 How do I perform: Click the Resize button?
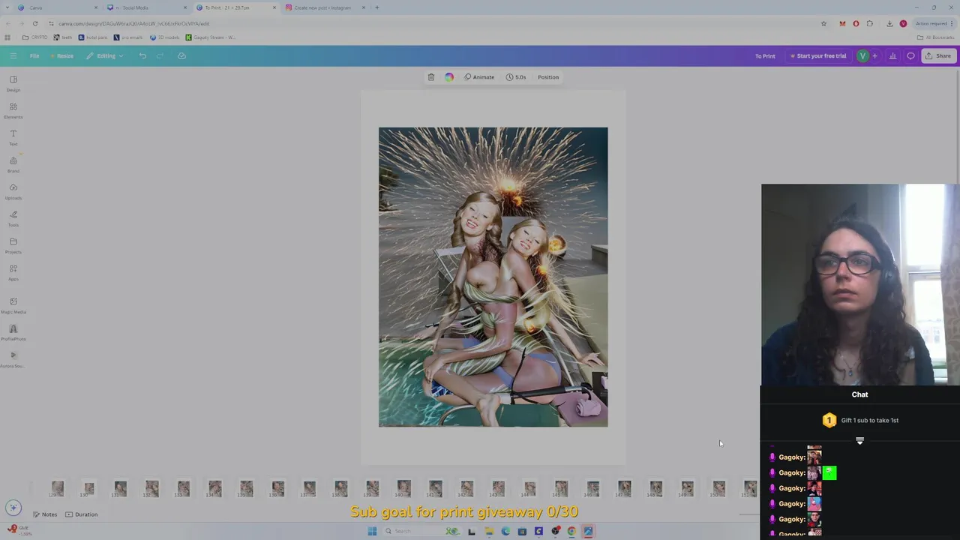click(62, 55)
